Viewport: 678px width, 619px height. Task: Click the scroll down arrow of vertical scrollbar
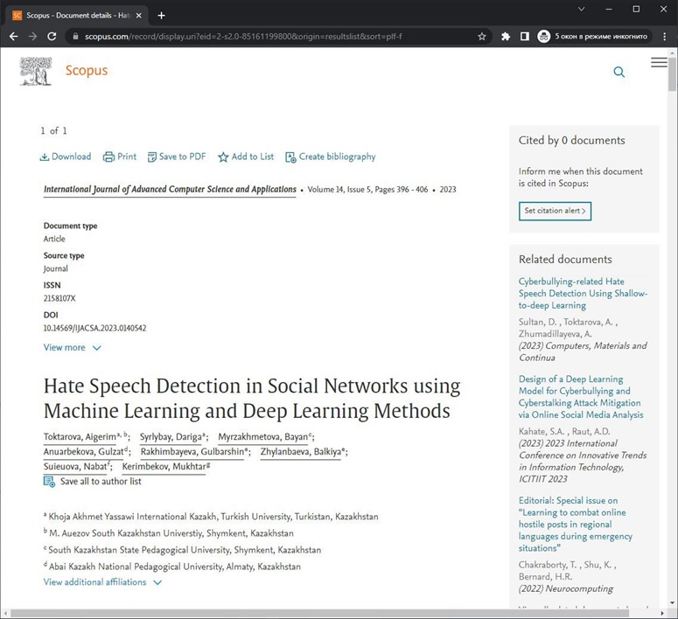(x=672, y=603)
